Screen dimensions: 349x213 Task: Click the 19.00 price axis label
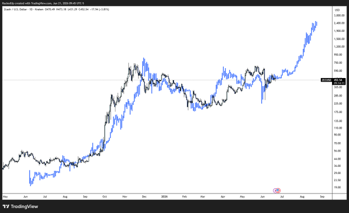[x=337, y=187]
